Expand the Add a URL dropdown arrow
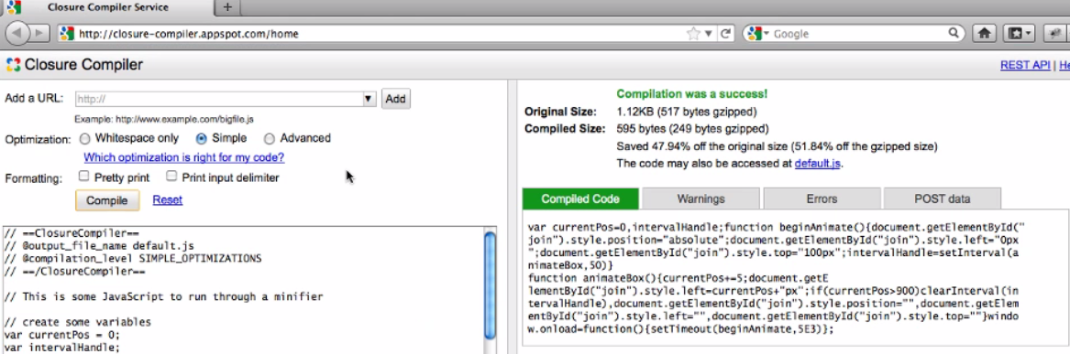The height and width of the screenshot is (354, 1070). (x=369, y=99)
